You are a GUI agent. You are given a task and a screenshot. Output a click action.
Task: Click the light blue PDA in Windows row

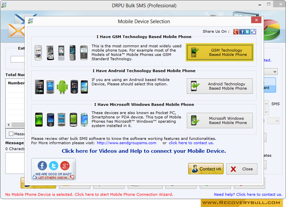pos(84,120)
